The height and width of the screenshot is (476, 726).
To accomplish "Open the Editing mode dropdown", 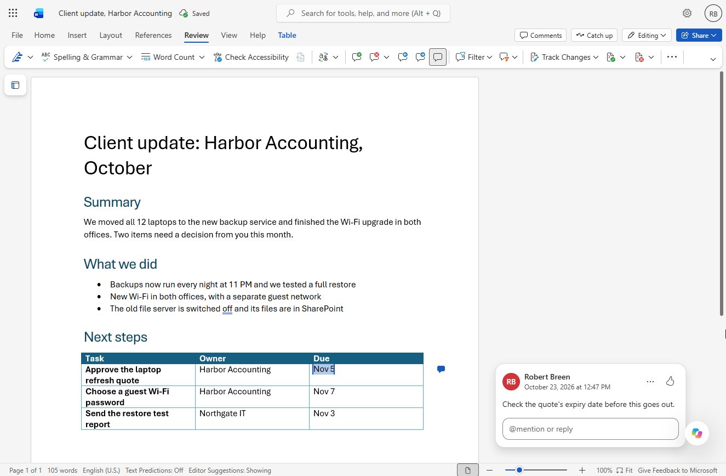I will click(647, 35).
